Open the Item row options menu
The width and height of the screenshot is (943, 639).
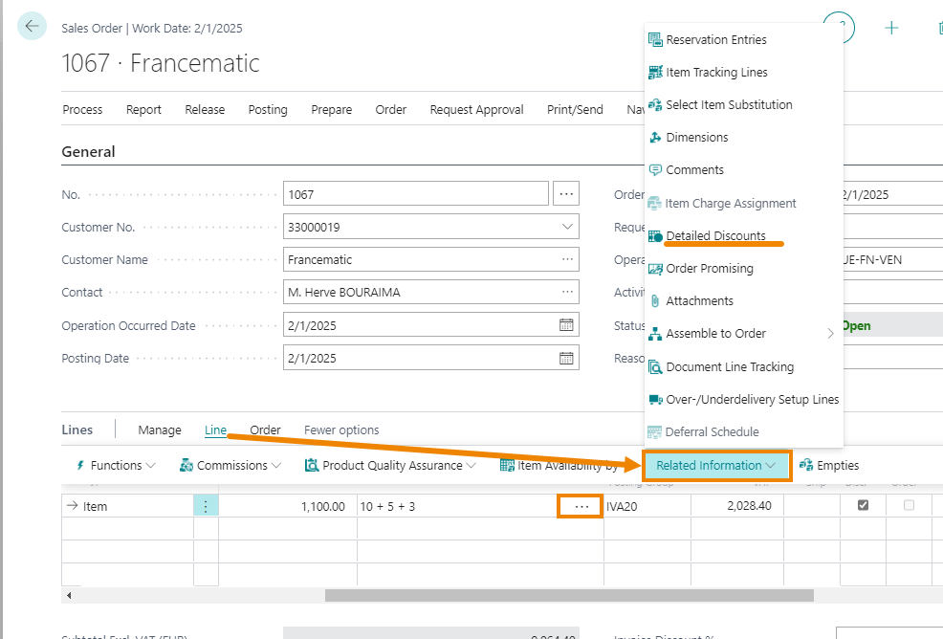pos(206,506)
